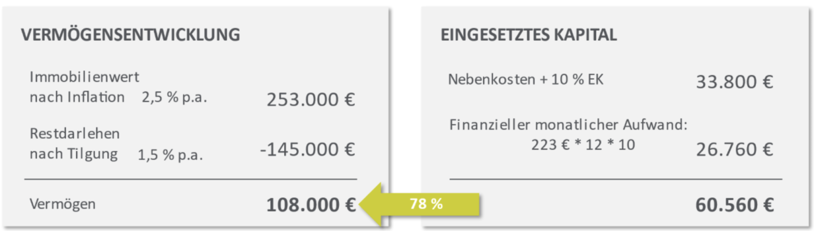
Task: Click the Immobilienwert label
Action: [x=85, y=77]
